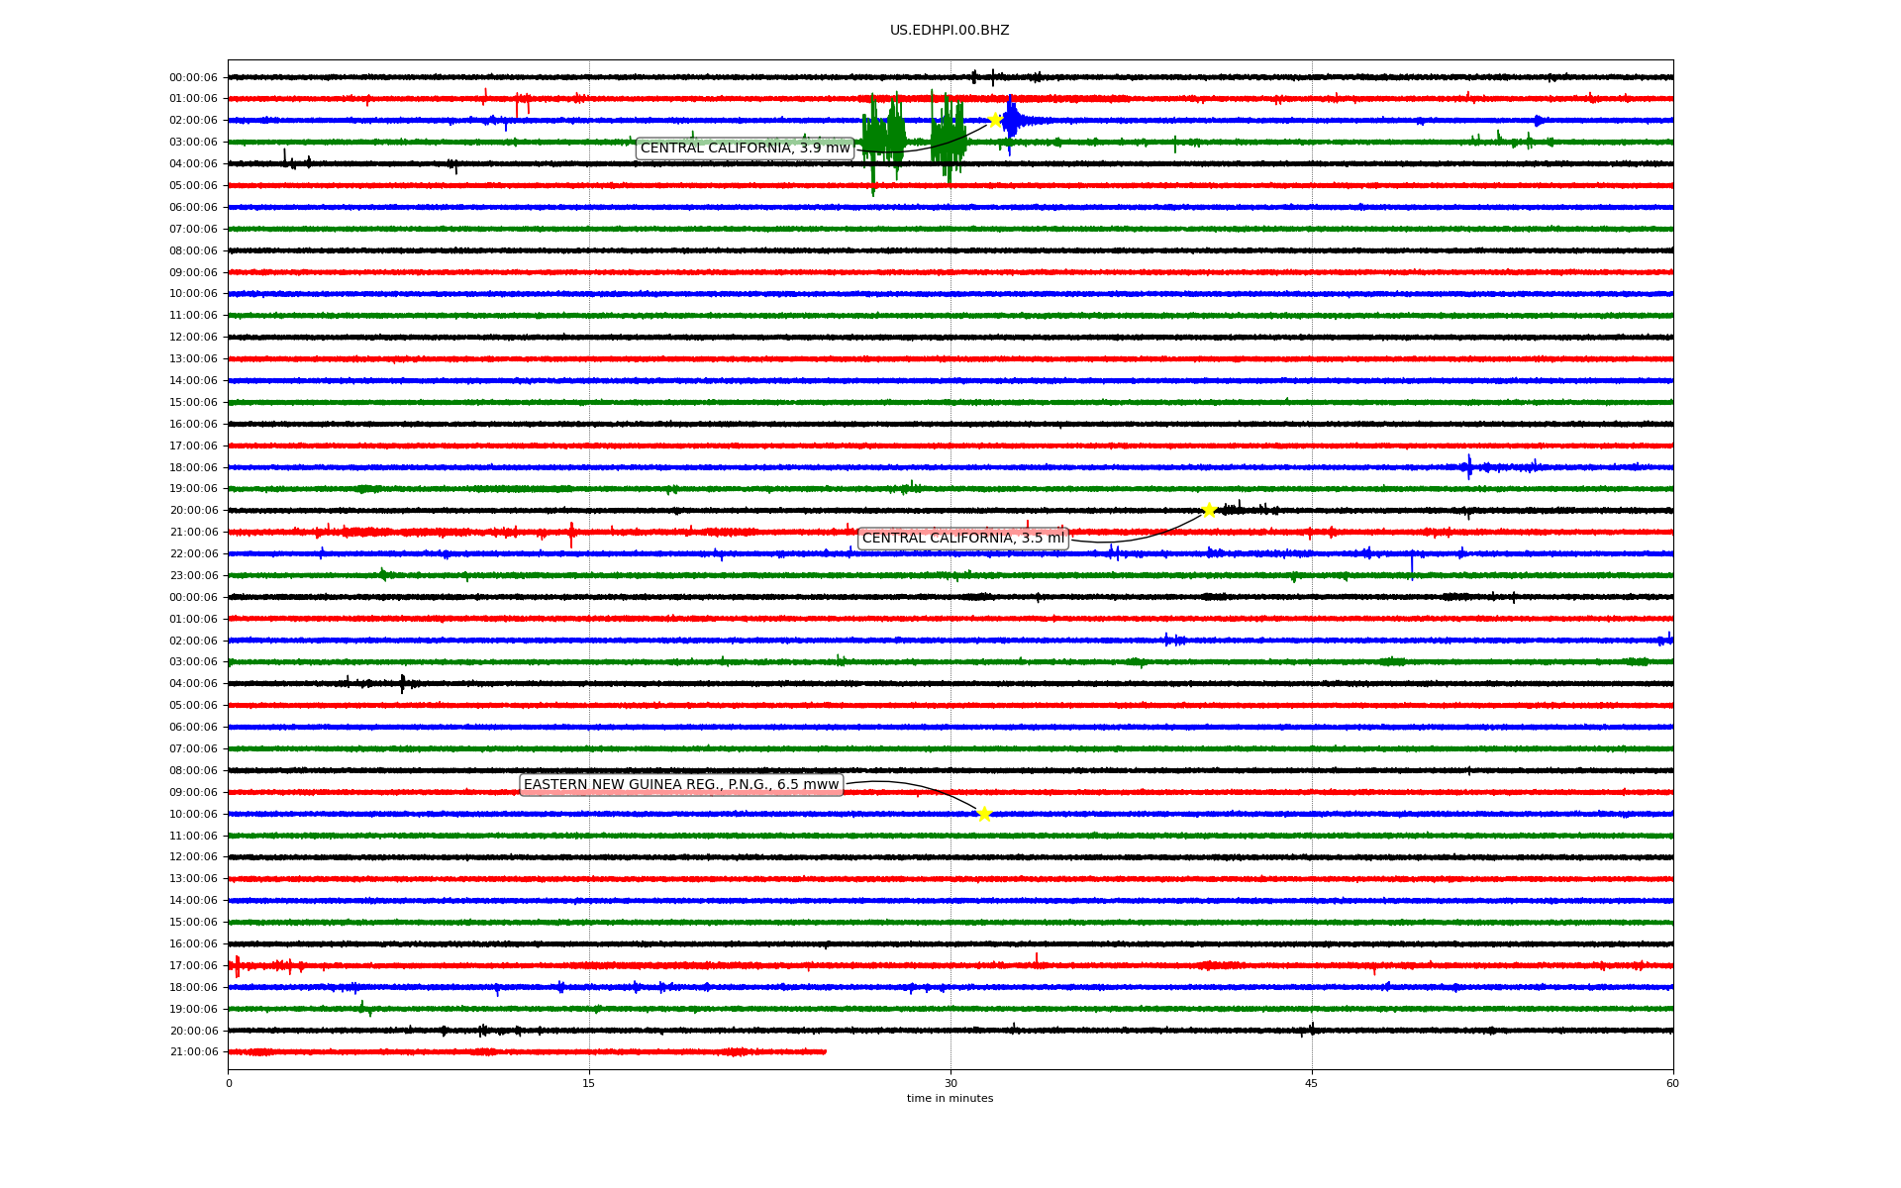Click the Eastern New Guinea 6.5 mww label
The image size is (1901, 1188).
click(x=681, y=785)
